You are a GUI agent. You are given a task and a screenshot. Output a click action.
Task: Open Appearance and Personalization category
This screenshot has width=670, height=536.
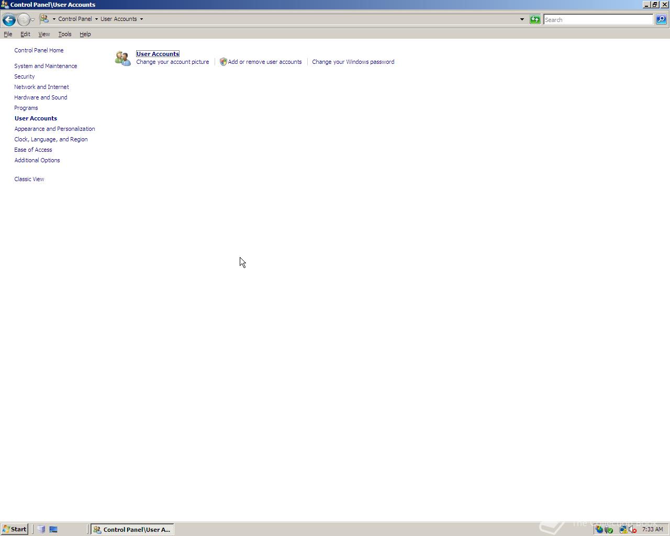pos(54,129)
